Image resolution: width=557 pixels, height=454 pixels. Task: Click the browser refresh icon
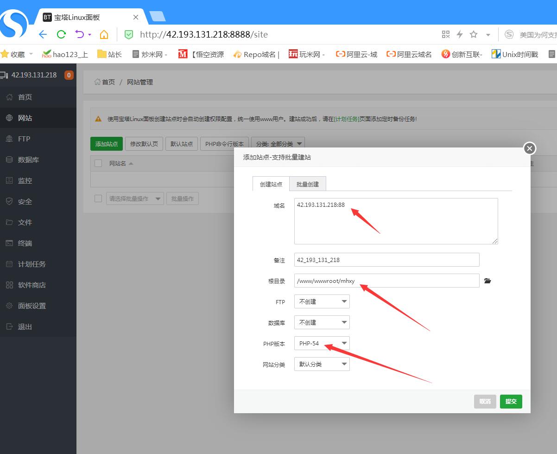(61, 34)
